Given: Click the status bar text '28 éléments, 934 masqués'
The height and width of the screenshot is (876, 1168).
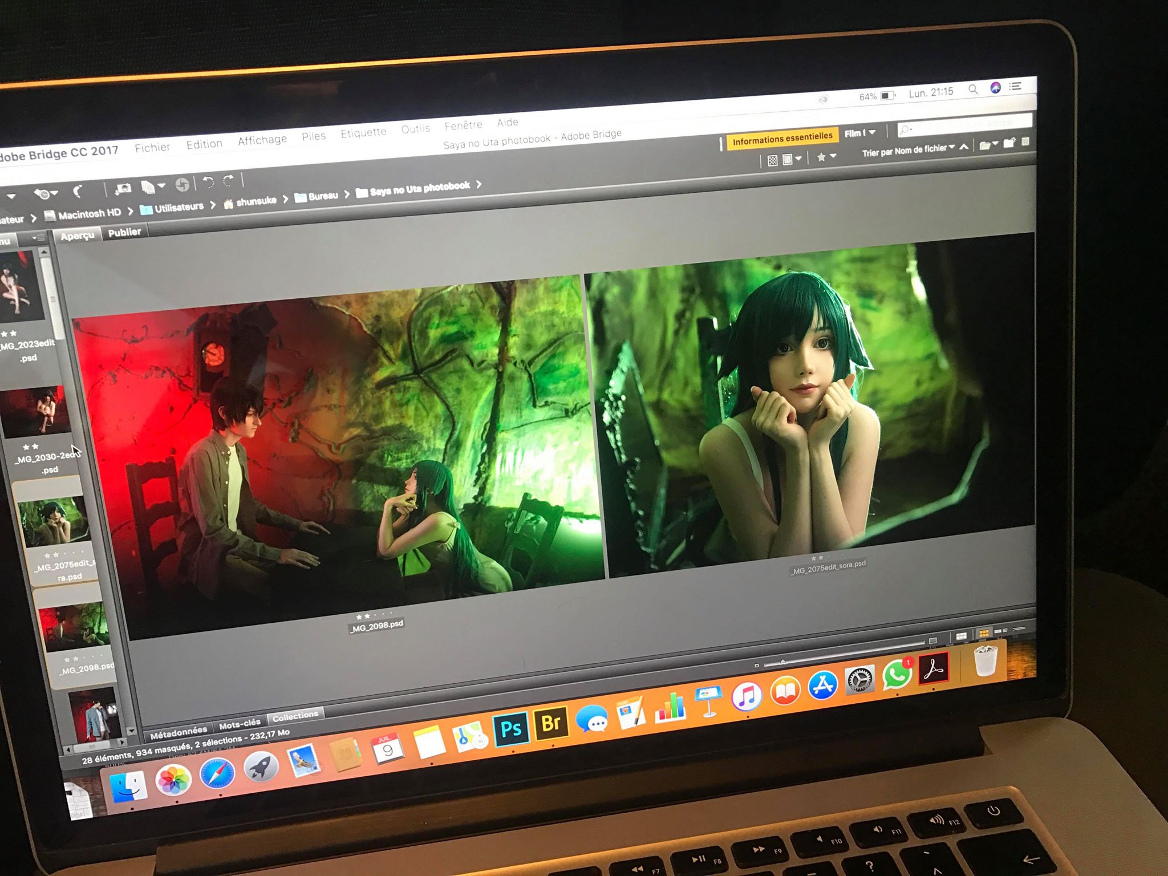Looking at the screenshot, I should click(x=136, y=753).
